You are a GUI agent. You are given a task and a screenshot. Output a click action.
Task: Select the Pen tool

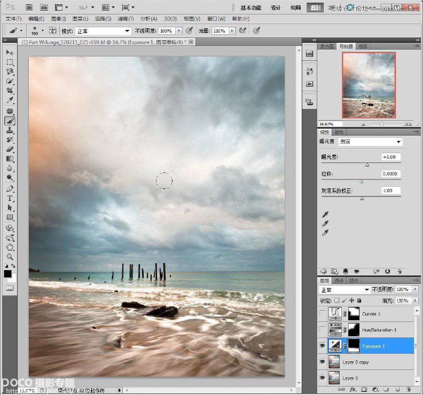click(x=10, y=189)
